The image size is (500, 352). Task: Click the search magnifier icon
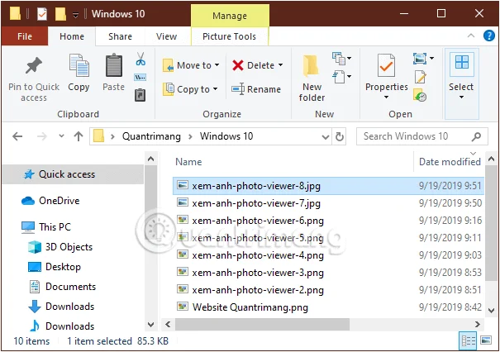coord(476,136)
